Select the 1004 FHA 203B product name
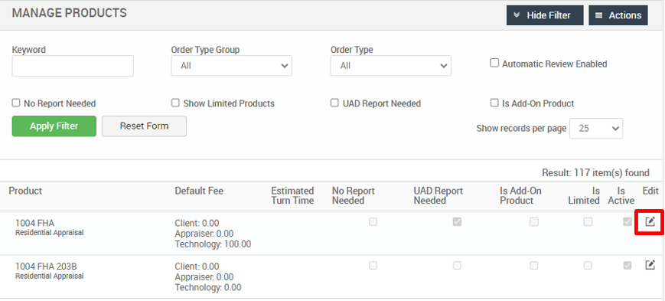 (46, 267)
